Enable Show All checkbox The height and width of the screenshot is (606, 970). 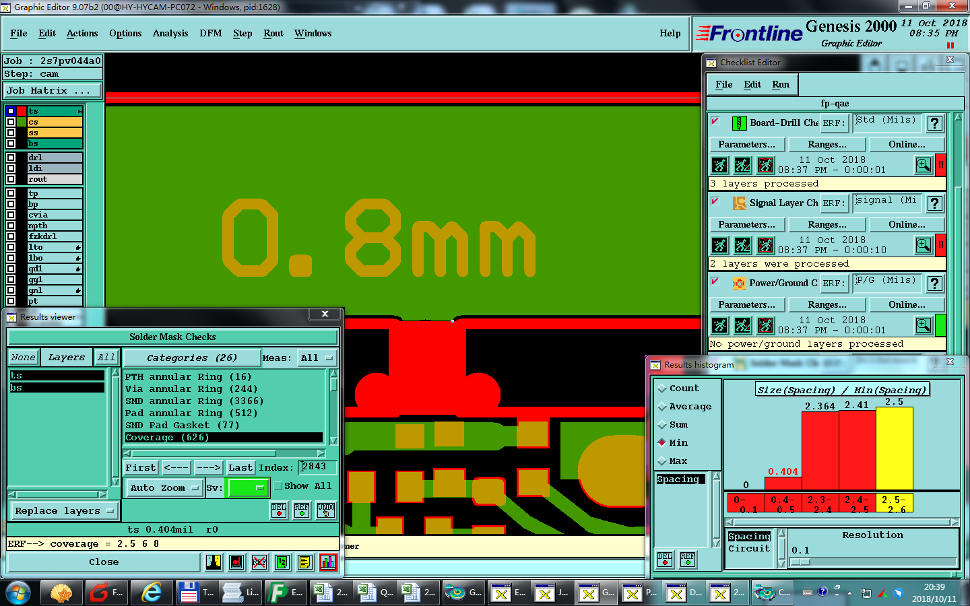click(x=278, y=485)
